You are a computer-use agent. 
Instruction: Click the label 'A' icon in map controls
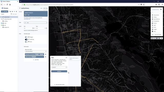[x=159, y=38]
